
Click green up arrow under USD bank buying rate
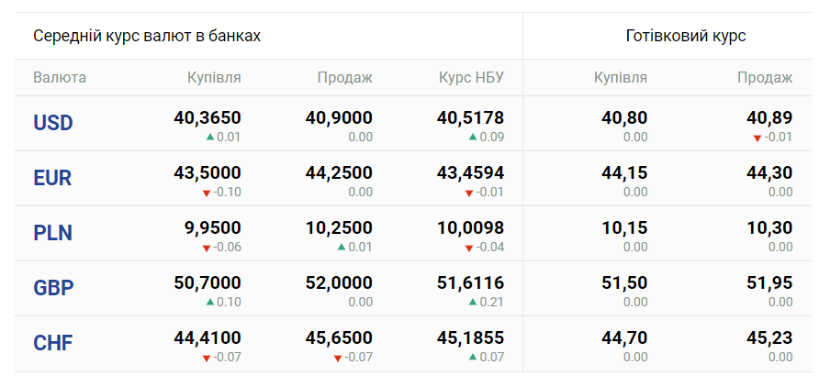(210, 138)
